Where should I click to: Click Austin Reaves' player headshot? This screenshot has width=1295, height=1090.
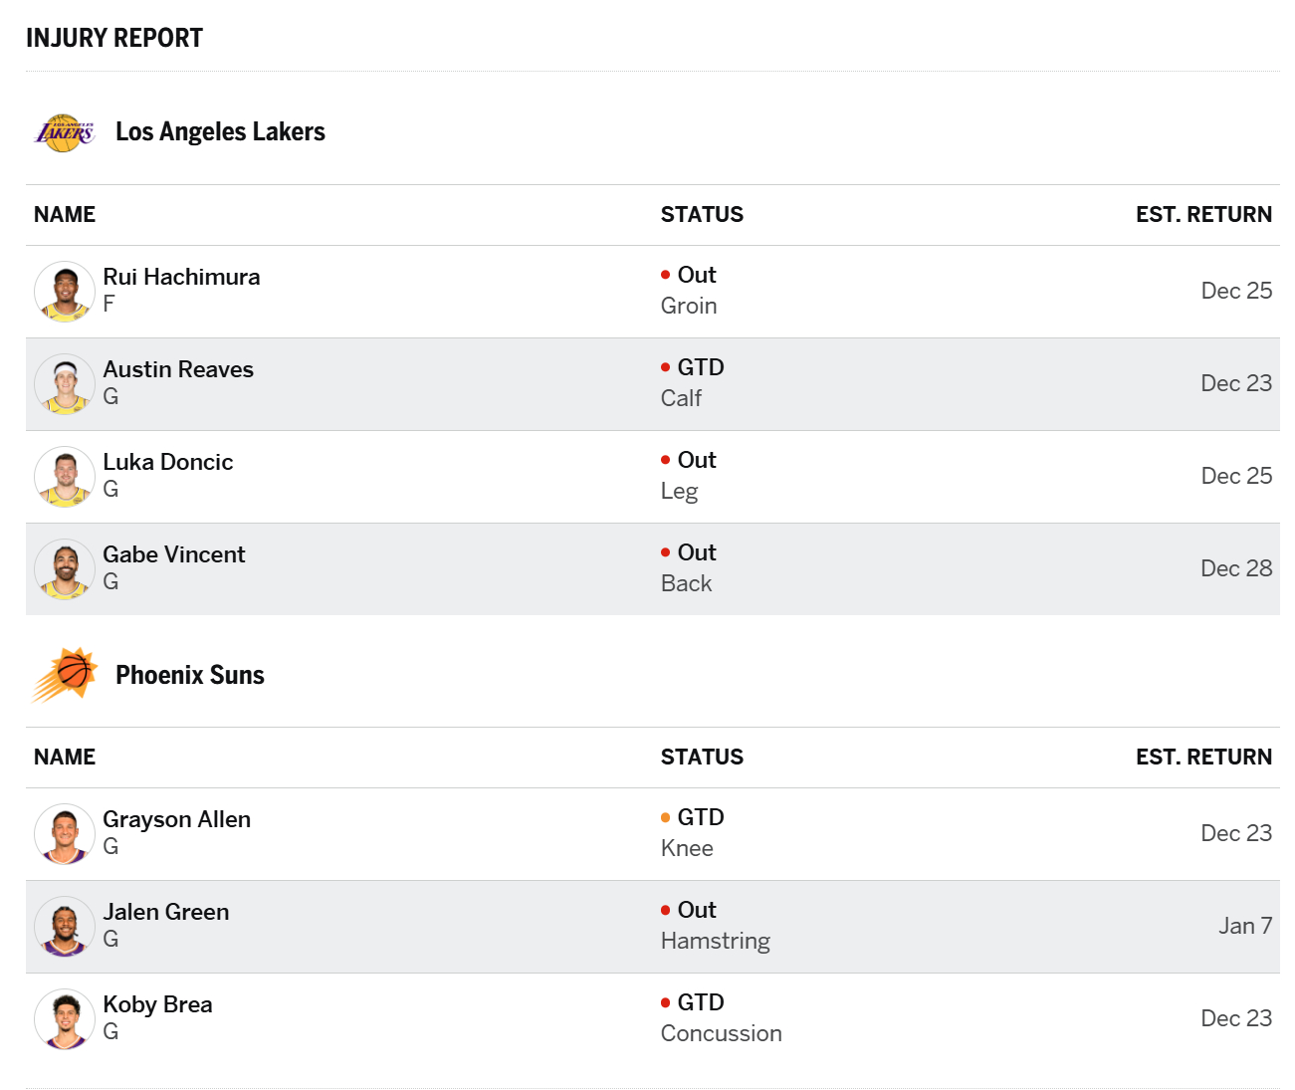[65, 384]
